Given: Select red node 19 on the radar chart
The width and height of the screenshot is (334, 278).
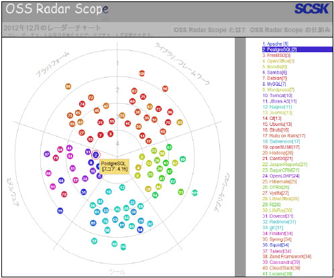Looking at the screenshot, I should pos(112,121).
